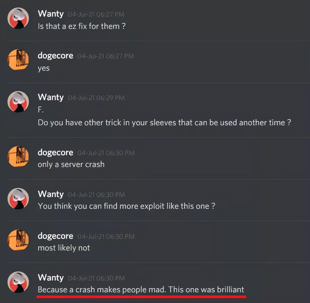This screenshot has height=303, width=310.
Task: Click the 'You think you can find more exploit' message
Action: coord(126,206)
